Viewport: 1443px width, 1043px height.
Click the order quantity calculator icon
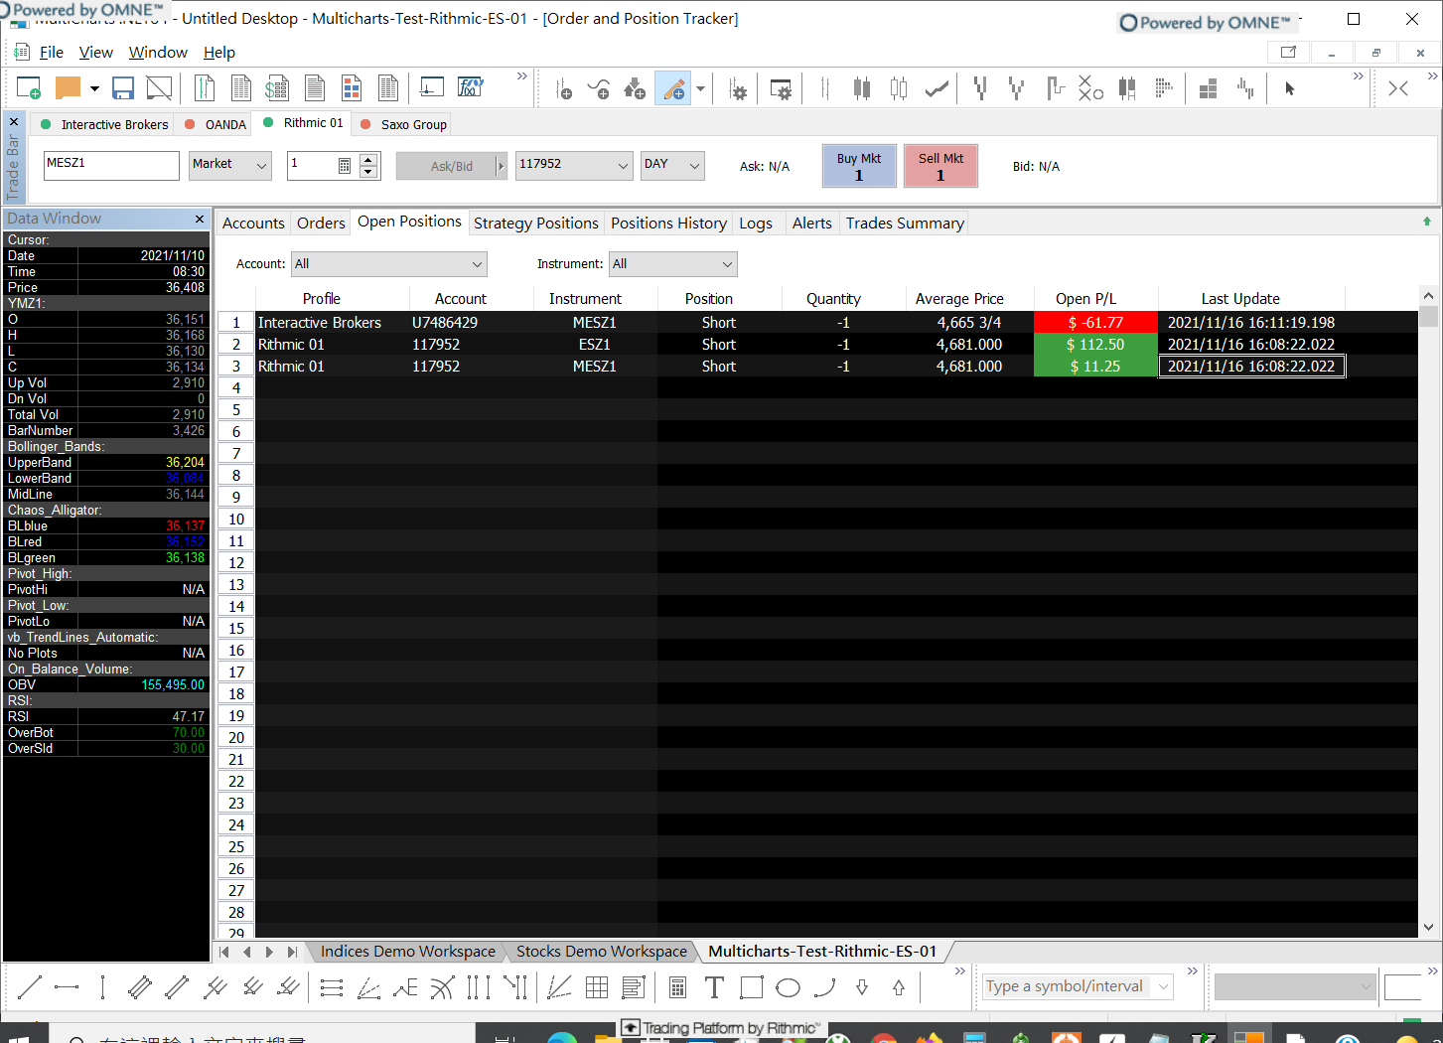345,166
